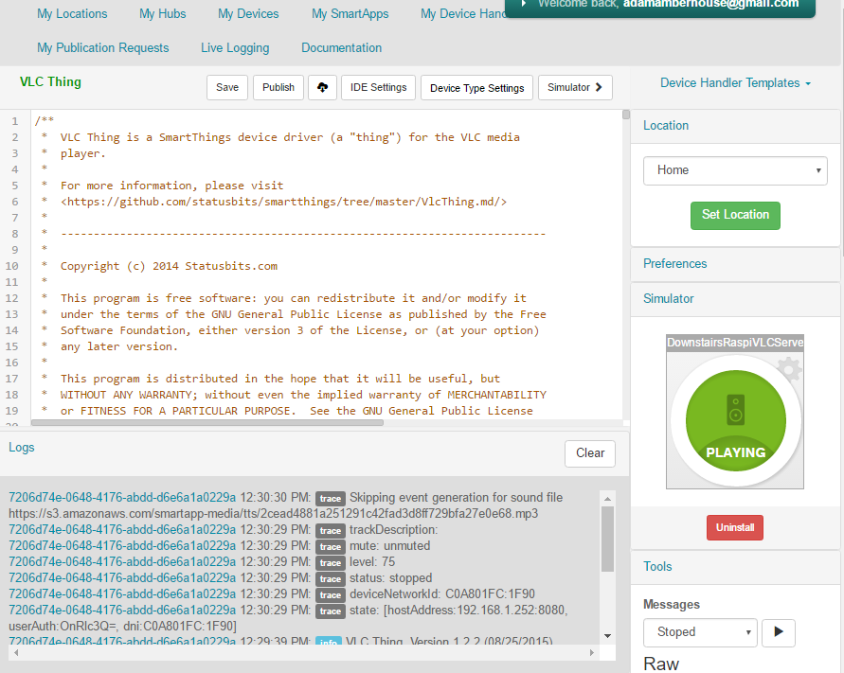The image size is (844, 673).
Task: Click the Welcome back account arrow
Action: pos(523,4)
